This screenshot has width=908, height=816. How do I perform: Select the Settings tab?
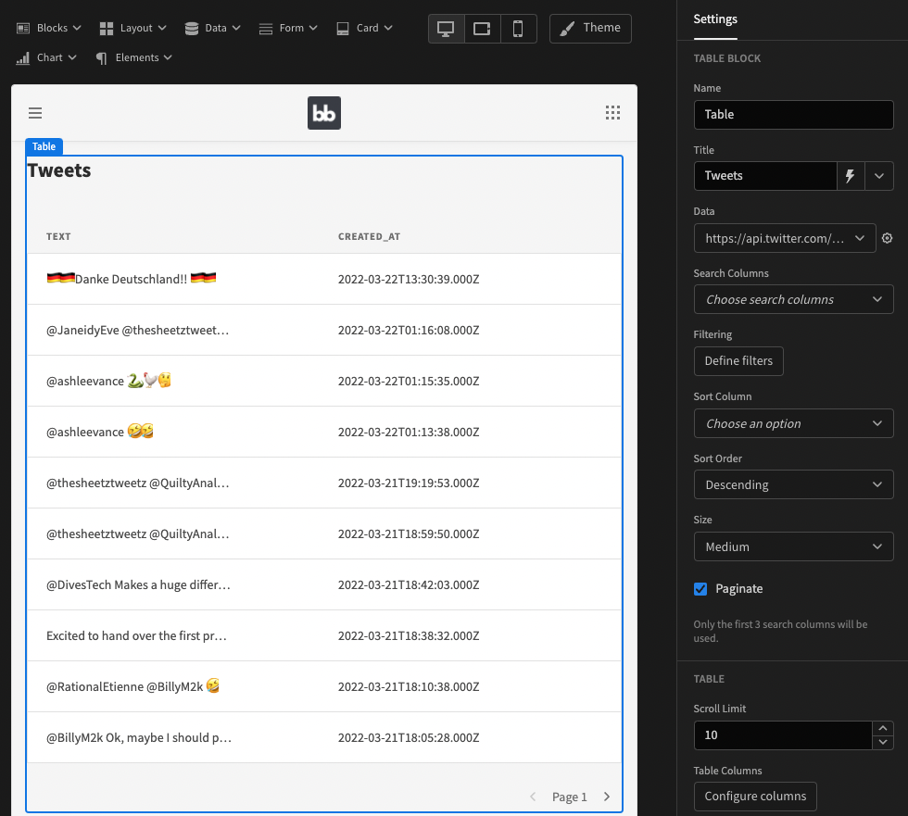point(715,19)
